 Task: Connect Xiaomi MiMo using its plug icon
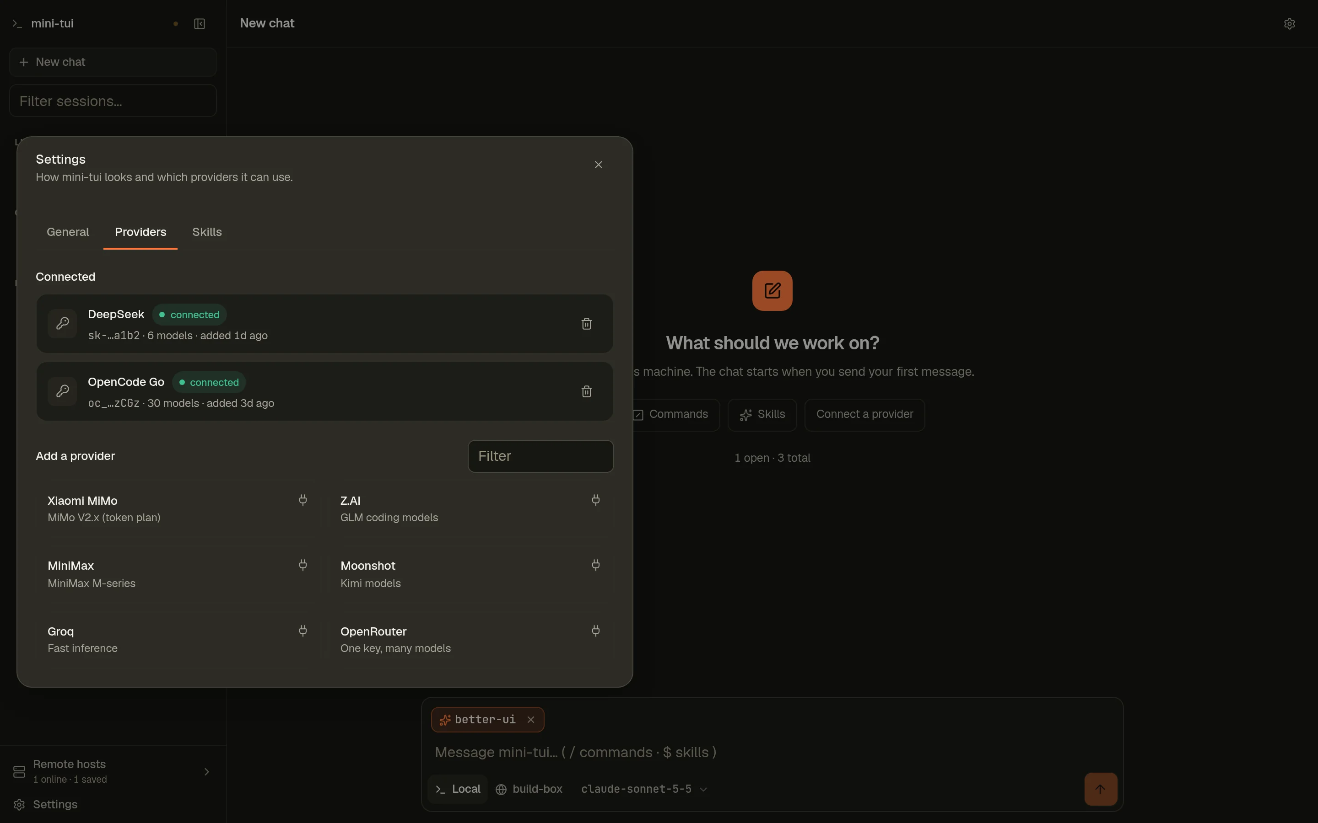point(303,500)
